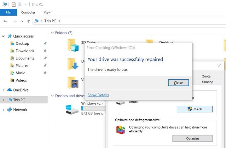Viewport: 226px width, 148px height.
Task: Click the Network icon in navigation pane
Action: coord(9,110)
